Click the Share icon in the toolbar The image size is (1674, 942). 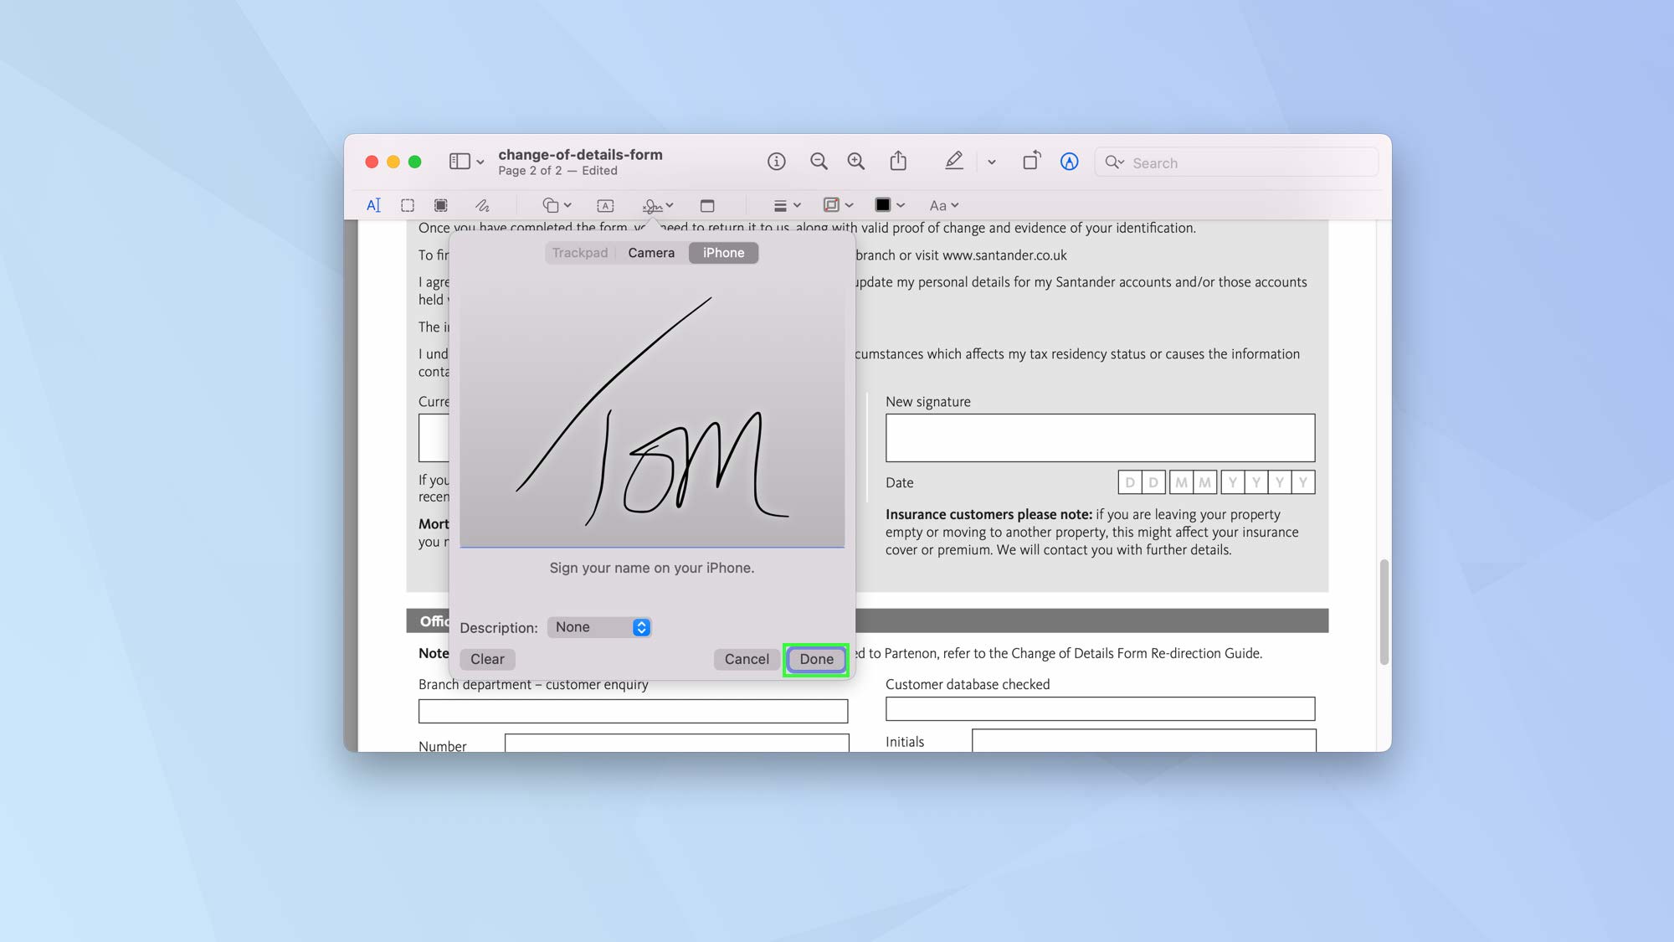tap(898, 162)
